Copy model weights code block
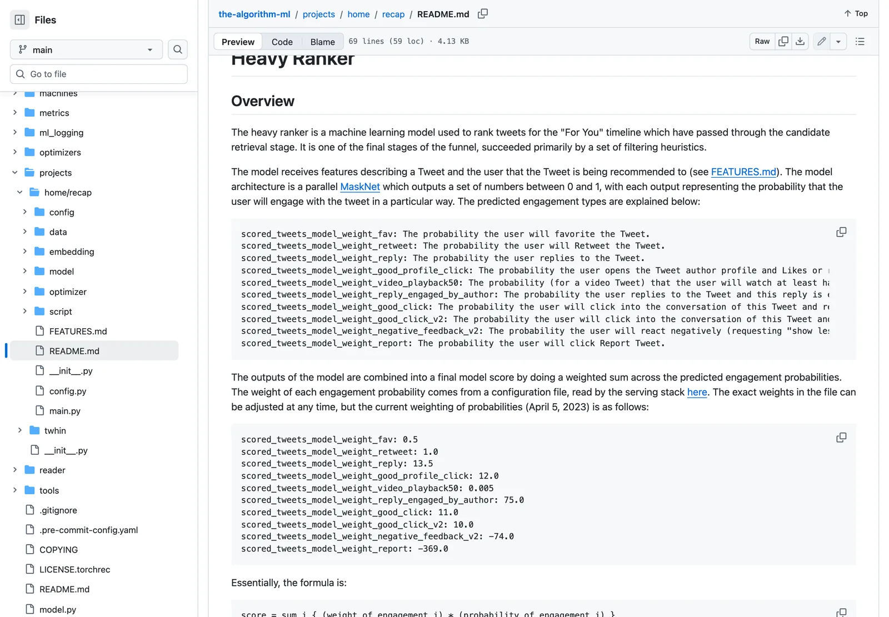Screen dimensions: 889x617 tap(841, 438)
